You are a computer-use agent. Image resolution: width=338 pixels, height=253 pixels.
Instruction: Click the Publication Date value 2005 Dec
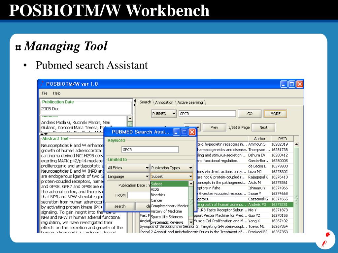click(50, 109)
